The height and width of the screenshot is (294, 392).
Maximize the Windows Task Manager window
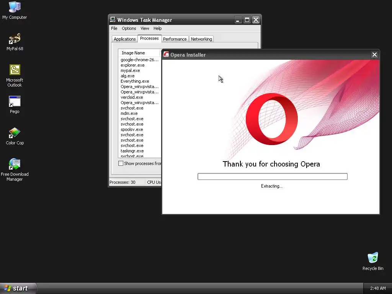(247, 20)
